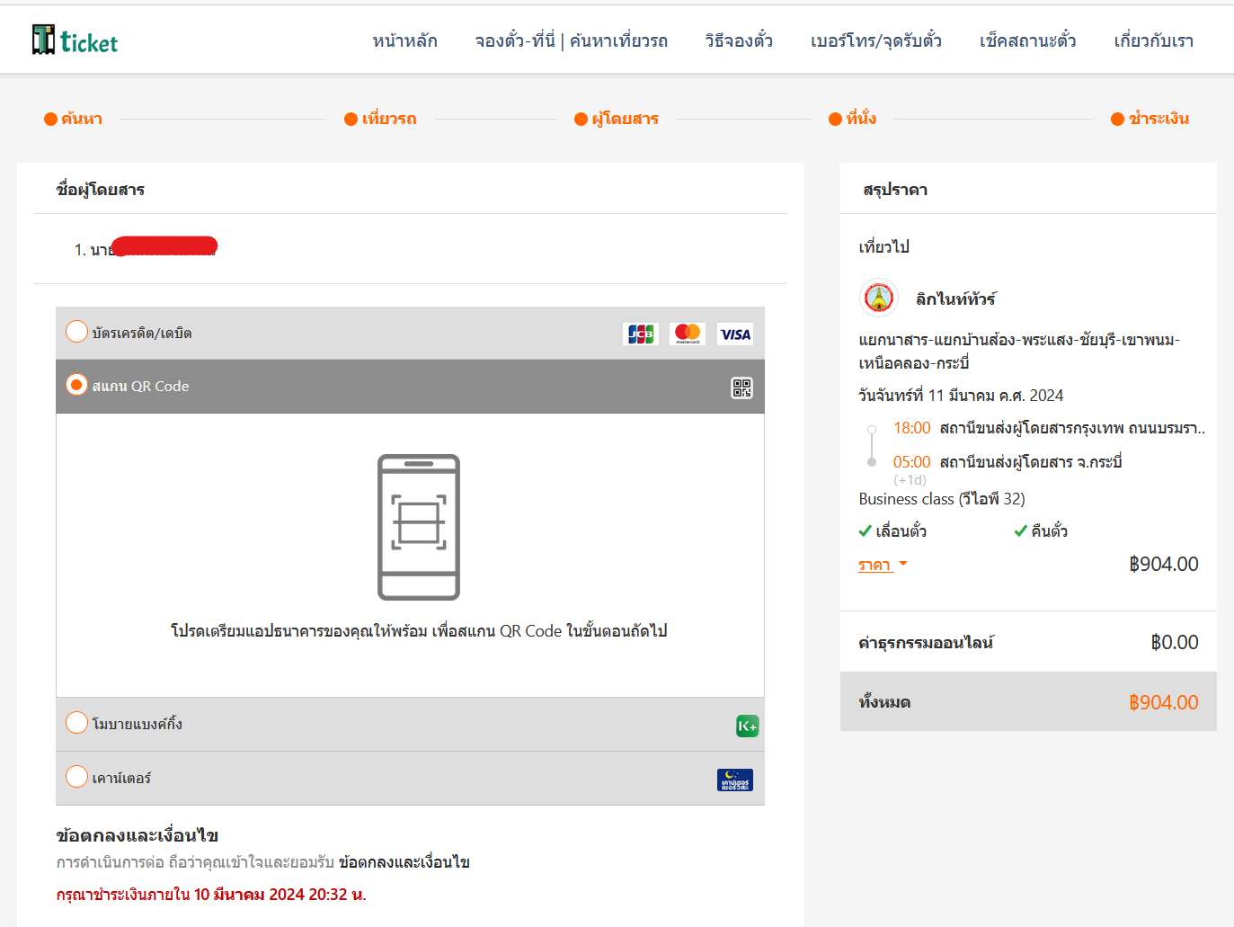Open หน้าหลัก in the navigation menu
The height and width of the screenshot is (927, 1234).
click(x=404, y=40)
